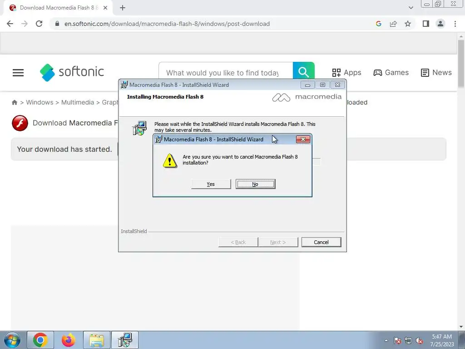
Task: Open Chrome side panel
Action: (426, 24)
